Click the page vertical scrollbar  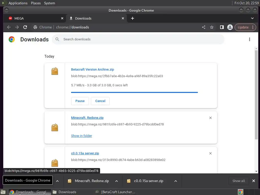pyautogui.click(x=256, y=94)
